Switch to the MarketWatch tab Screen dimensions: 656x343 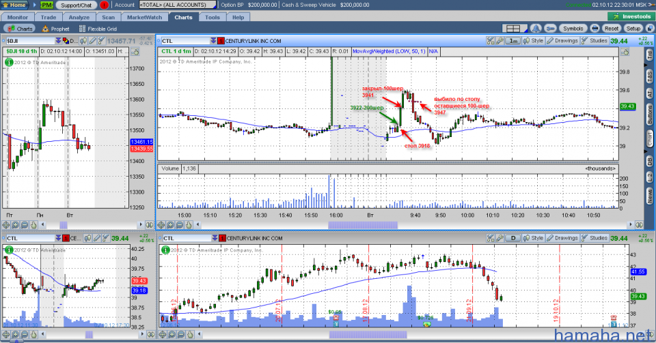pos(144,17)
